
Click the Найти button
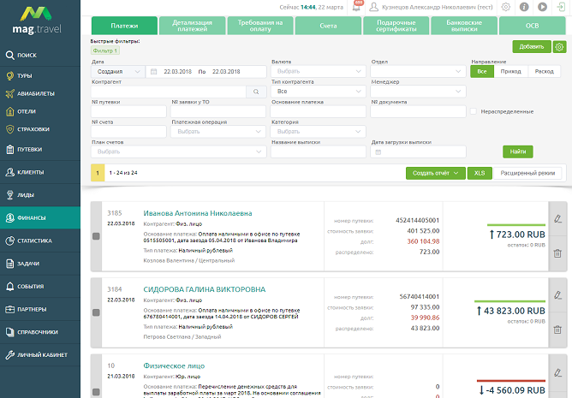(518, 151)
